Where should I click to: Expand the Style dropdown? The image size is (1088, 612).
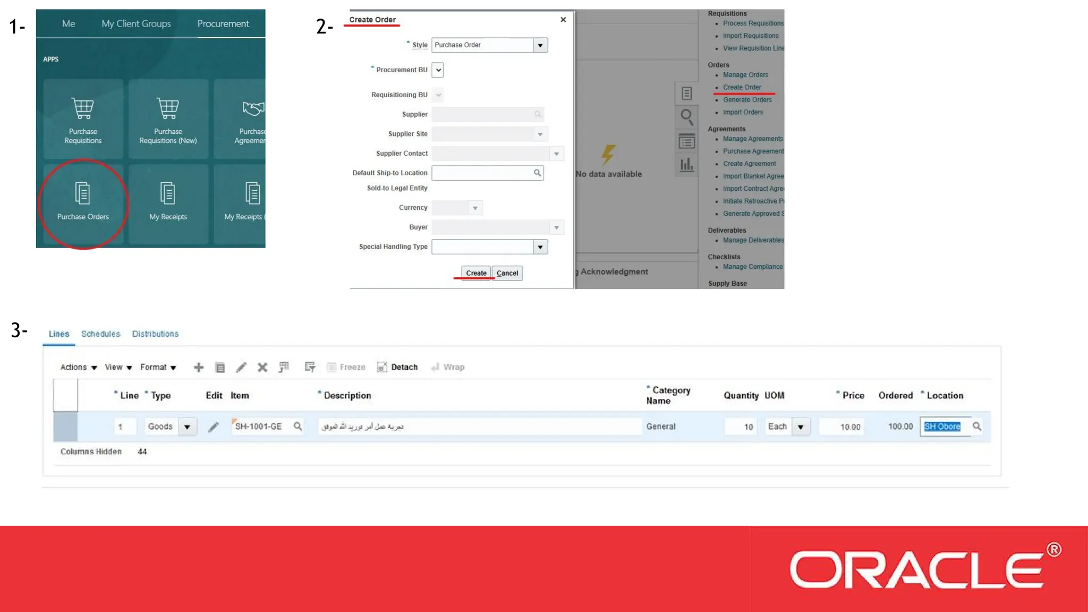pos(540,45)
